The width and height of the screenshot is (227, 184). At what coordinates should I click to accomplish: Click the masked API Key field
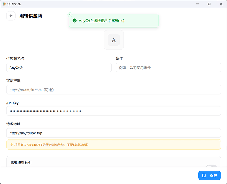pos(114,111)
